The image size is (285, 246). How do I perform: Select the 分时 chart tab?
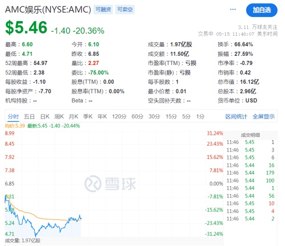(x=13, y=116)
